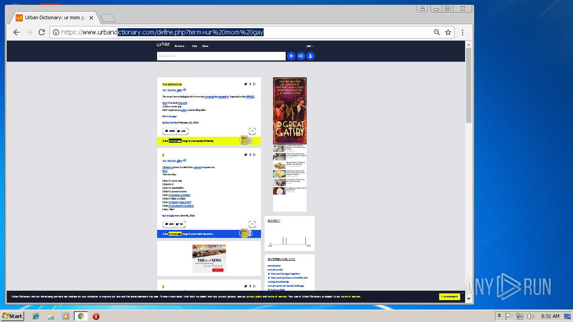The width and height of the screenshot is (573, 322).
Task: Go back to the previous page
Action: [x=17, y=32]
